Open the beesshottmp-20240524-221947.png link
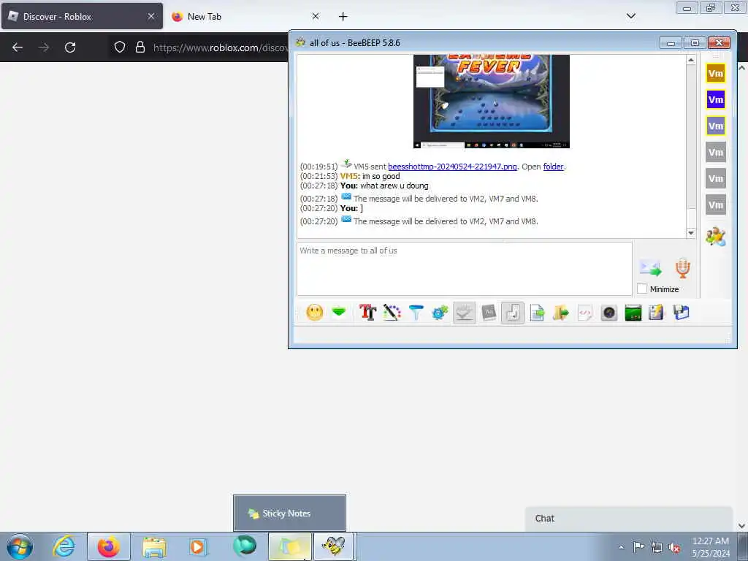The height and width of the screenshot is (561, 748). pos(452,167)
